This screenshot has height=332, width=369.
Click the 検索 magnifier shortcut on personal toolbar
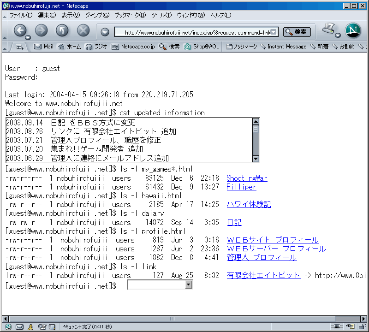click(169, 47)
